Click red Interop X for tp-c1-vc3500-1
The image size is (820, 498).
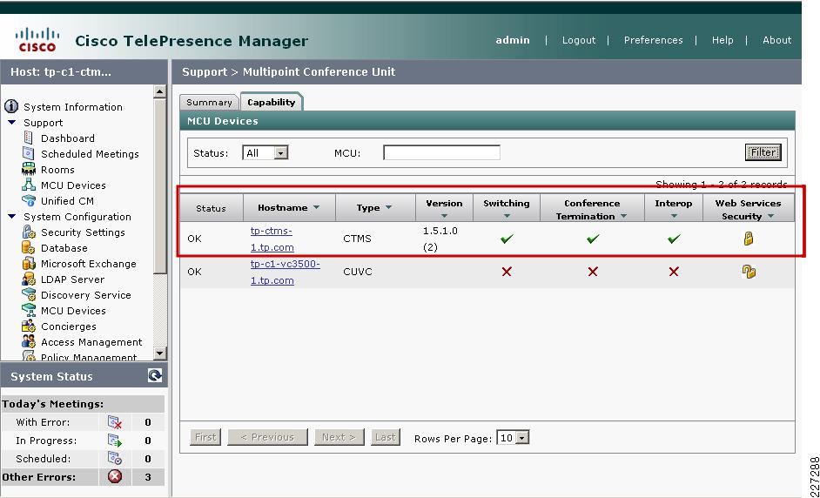(674, 272)
